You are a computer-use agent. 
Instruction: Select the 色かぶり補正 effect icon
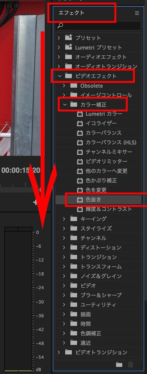click(80, 181)
